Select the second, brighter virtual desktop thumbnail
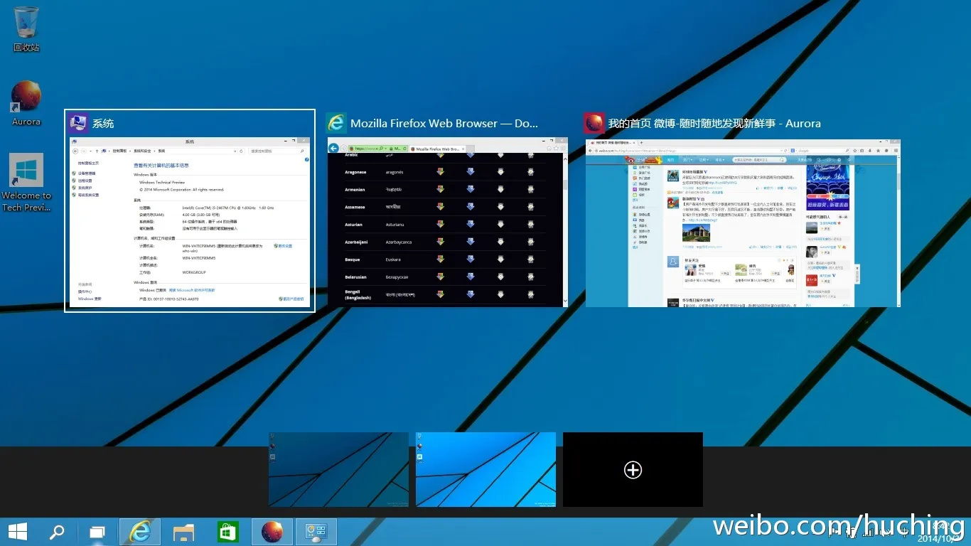 (485, 469)
